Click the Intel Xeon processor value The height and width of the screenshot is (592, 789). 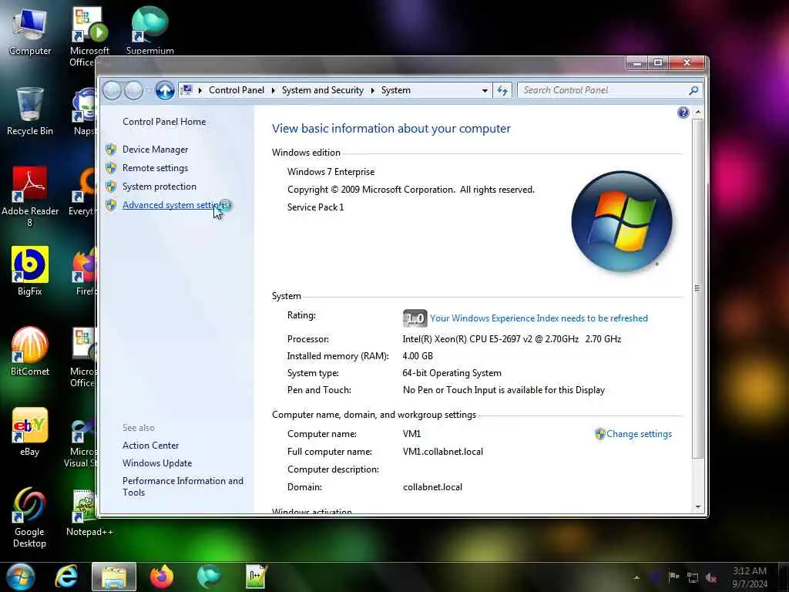(512, 339)
